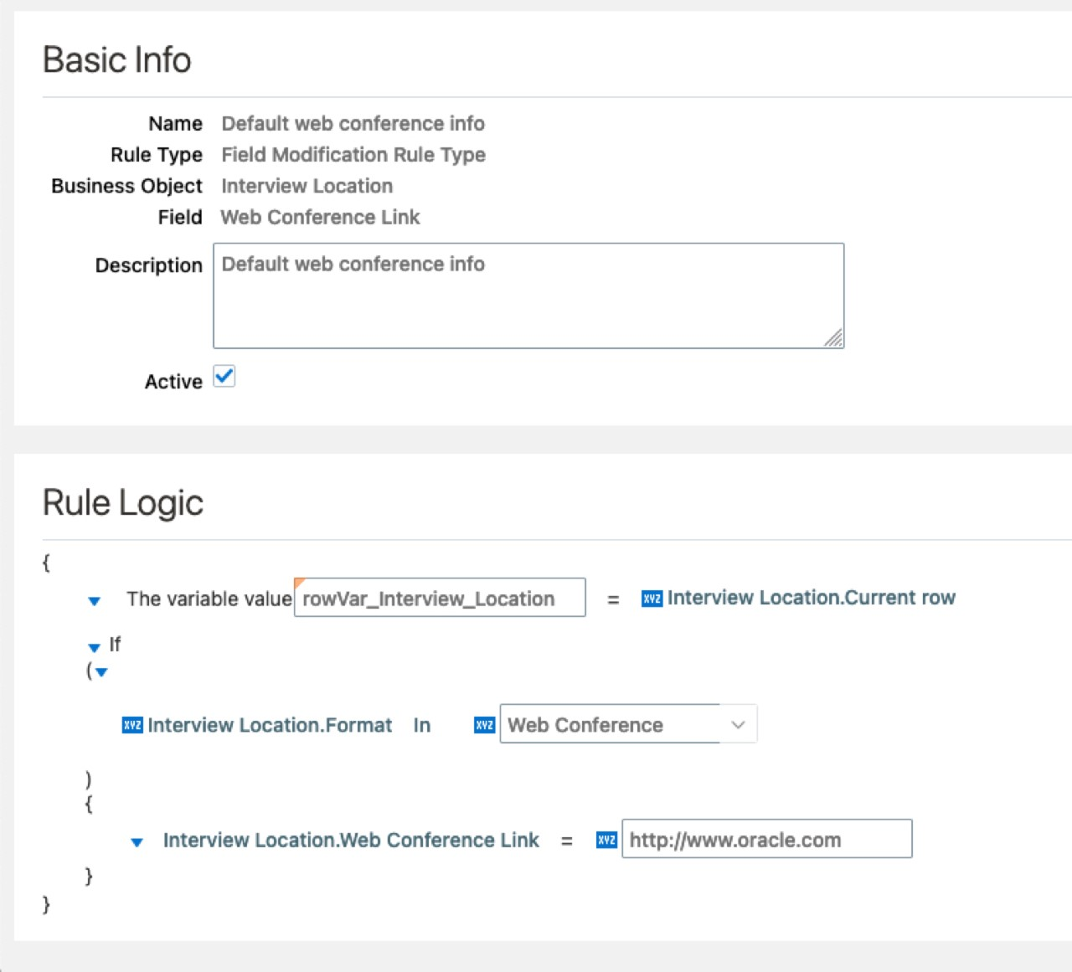Expand the condition group arrow after parenthesis
The image size is (1072, 972).
point(102,672)
